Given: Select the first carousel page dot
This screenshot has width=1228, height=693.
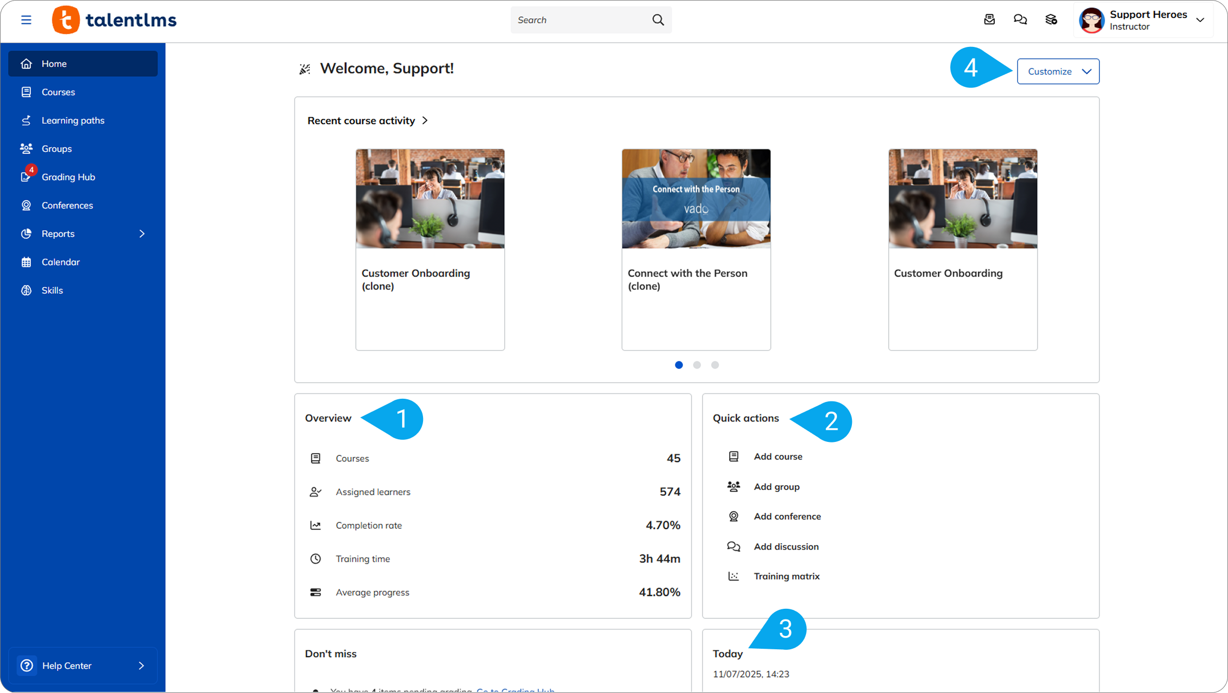Looking at the screenshot, I should tap(679, 365).
